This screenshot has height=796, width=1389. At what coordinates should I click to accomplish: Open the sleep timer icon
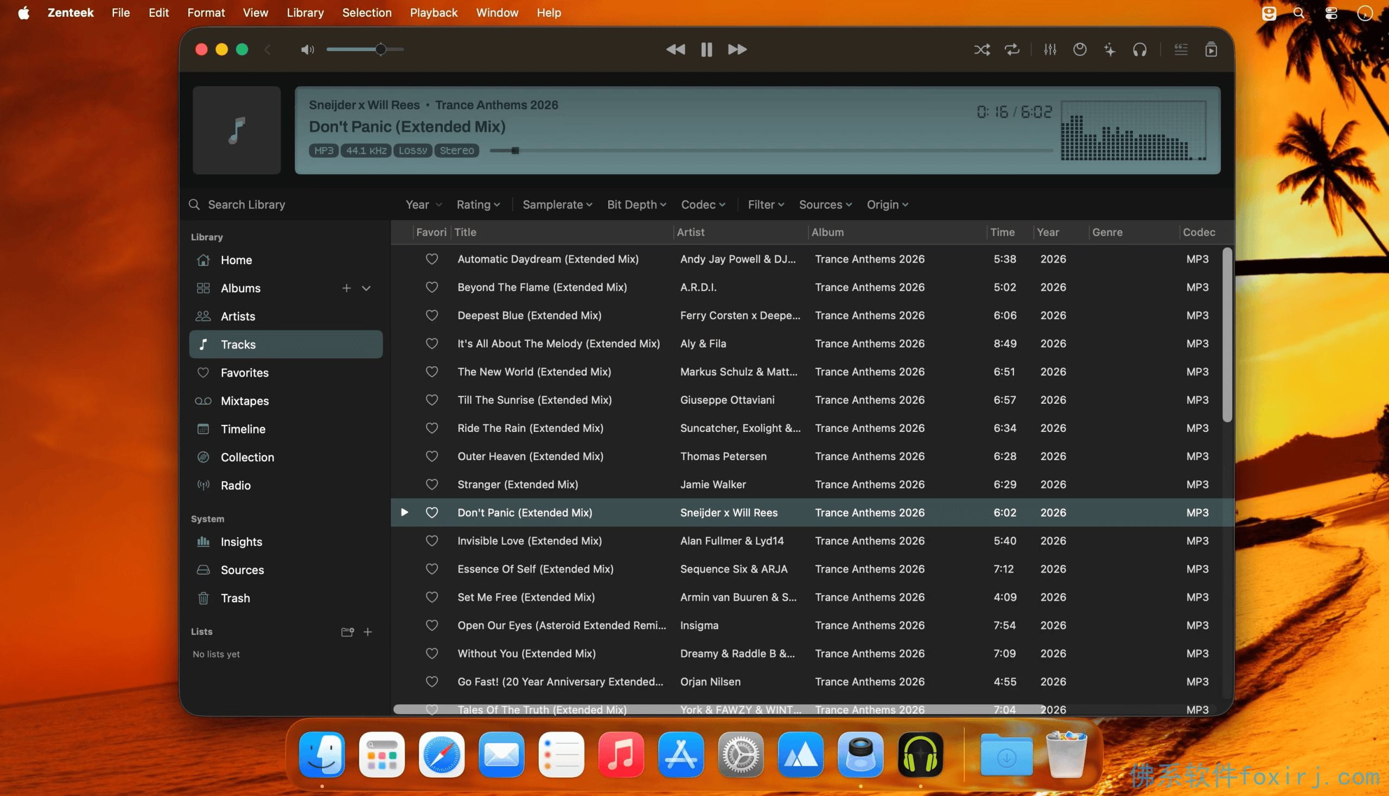pyautogui.click(x=1080, y=50)
